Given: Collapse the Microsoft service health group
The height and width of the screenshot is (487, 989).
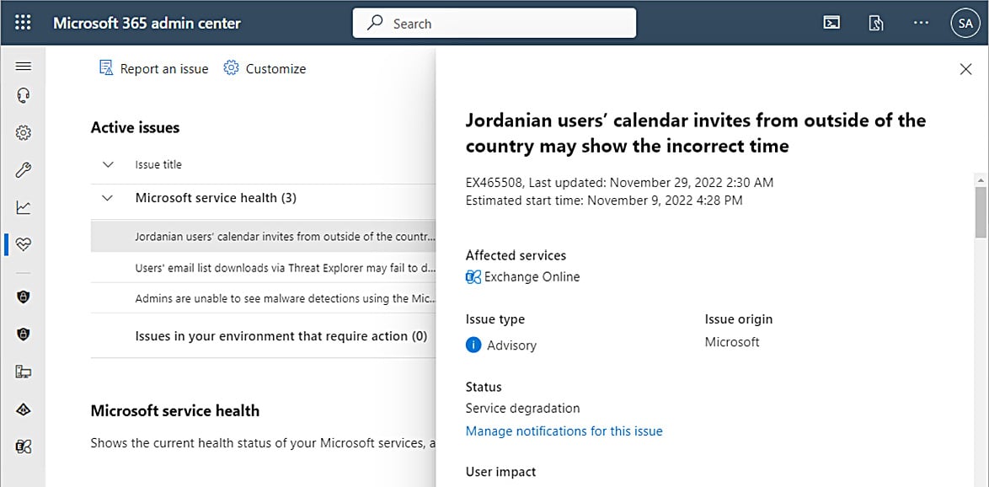Looking at the screenshot, I should pos(108,198).
